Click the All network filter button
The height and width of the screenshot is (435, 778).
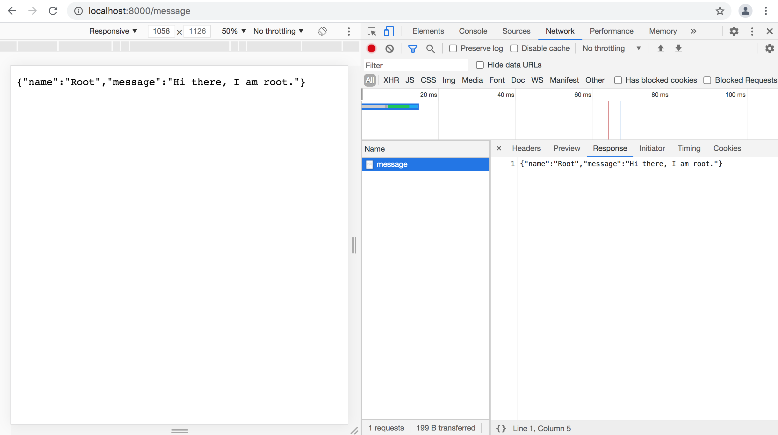coord(370,80)
